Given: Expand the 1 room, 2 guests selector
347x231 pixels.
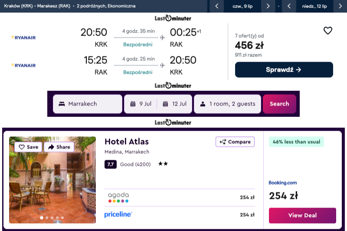Looking at the screenshot, I should tap(227, 104).
